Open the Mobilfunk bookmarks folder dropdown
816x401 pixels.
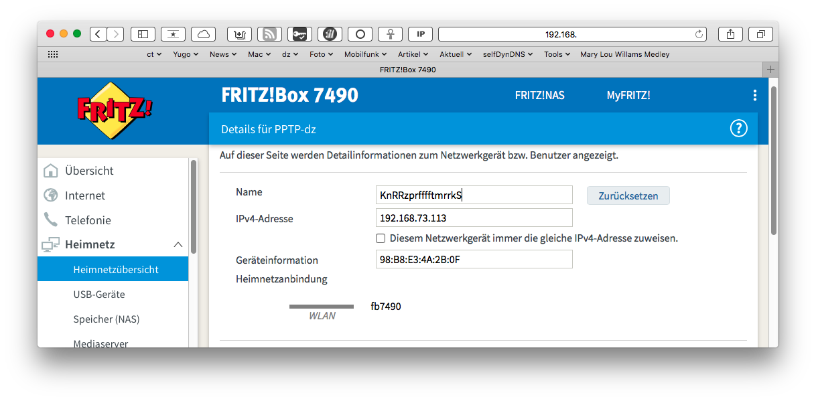point(366,54)
